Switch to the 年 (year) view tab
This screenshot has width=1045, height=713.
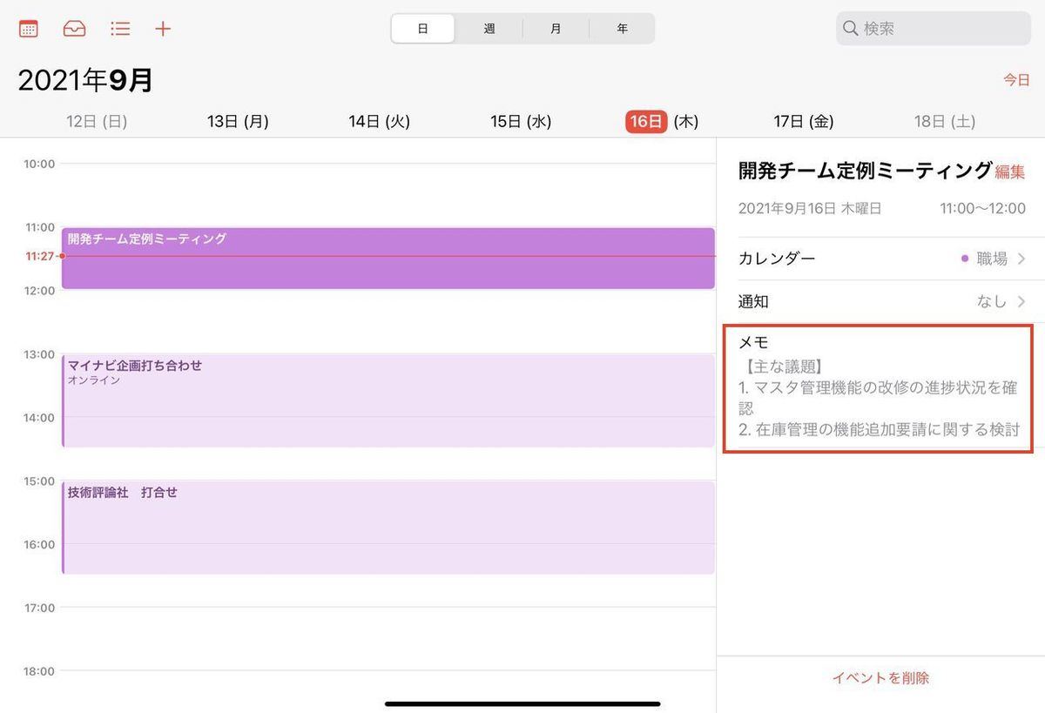coord(622,28)
